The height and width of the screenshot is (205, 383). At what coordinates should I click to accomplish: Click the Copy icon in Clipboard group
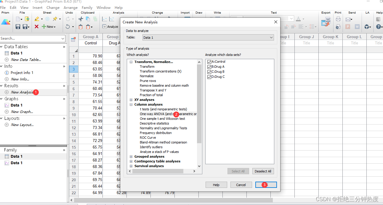(88, 19)
